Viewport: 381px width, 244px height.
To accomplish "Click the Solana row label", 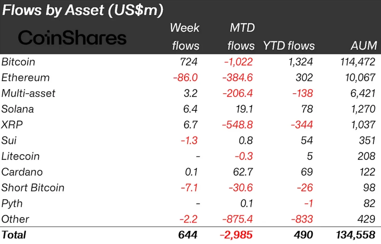I will [x=18, y=109].
